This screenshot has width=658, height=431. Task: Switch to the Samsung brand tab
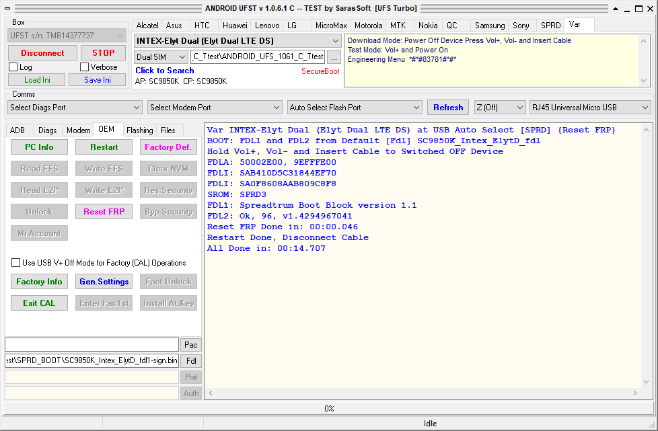[x=490, y=26]
